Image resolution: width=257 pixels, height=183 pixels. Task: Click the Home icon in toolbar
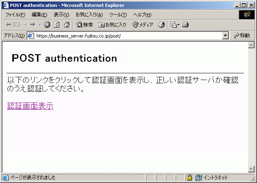pyautogui.click(x=66, y=25)
